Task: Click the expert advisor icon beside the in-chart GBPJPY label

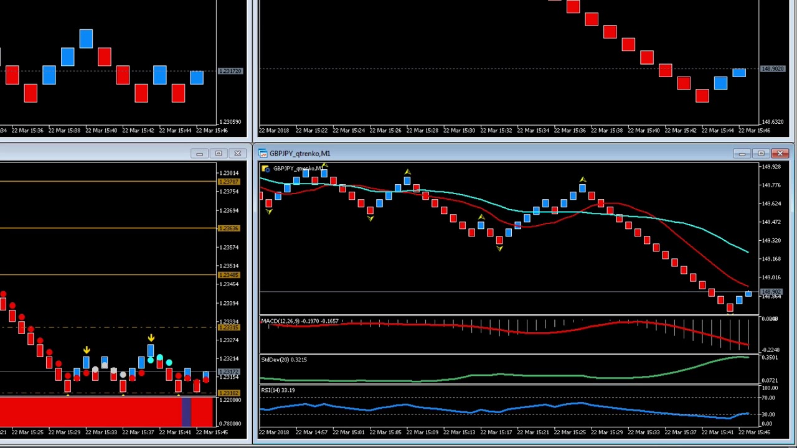Action: pyautogui.click(x=266, y=169)
